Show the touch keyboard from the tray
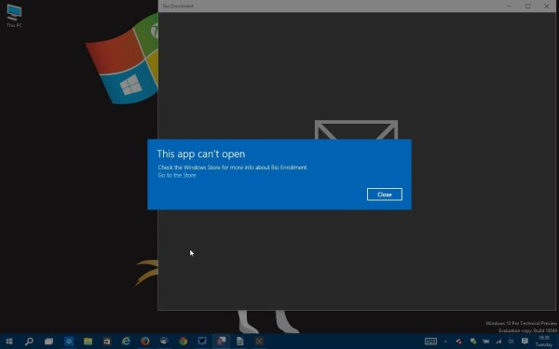The width and height of the screenshot is (559, 349). pyautogui.click(x=430, y=342)
